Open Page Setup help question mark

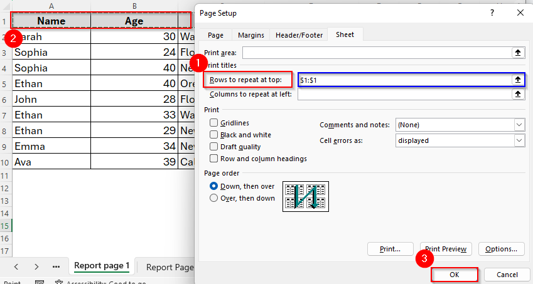click(x=492, y=13)
